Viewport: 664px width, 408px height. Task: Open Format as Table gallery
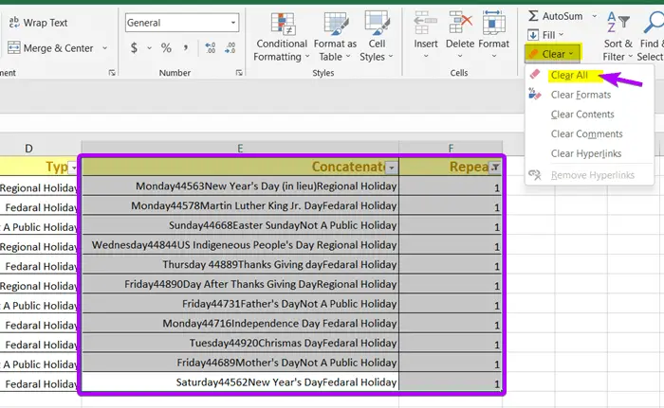[x=335, y=37]
